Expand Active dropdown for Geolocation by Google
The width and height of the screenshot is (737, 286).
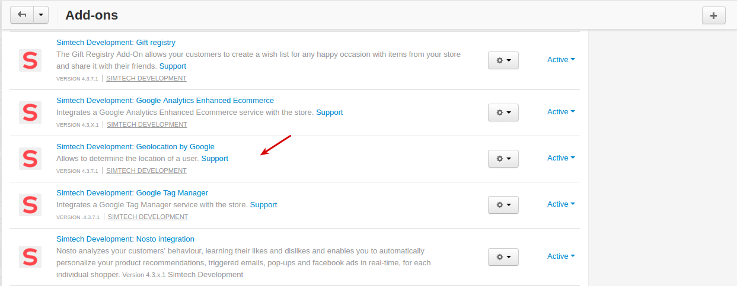(x=561, y=158)
